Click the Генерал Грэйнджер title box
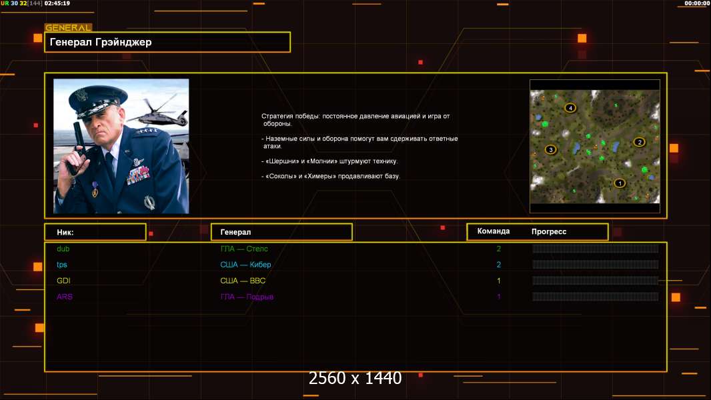 click(x=167, y=42)
